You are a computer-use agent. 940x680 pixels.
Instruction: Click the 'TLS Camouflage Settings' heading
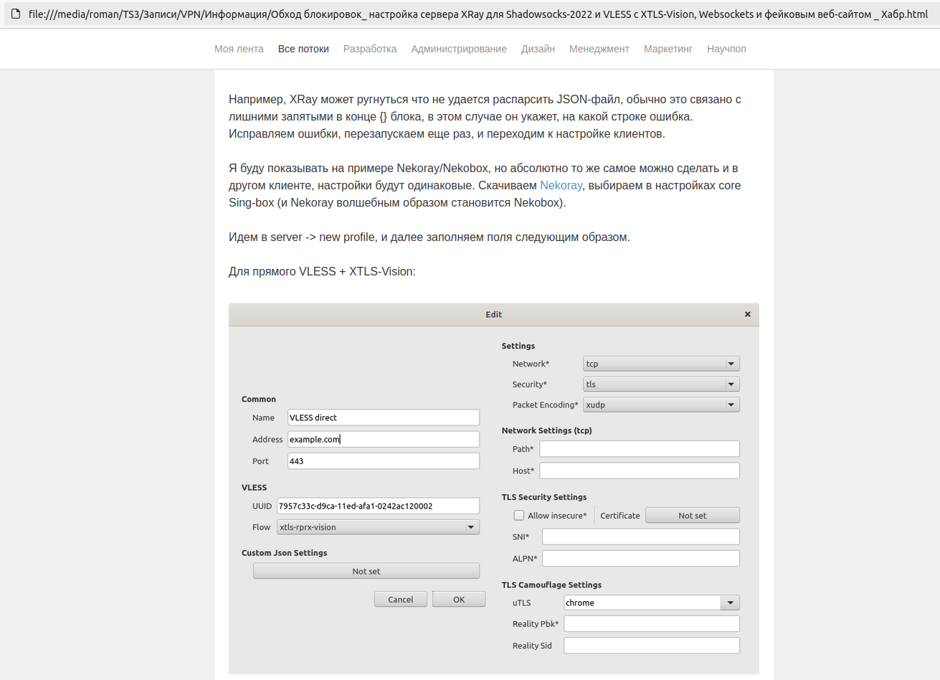coord(551,585)
